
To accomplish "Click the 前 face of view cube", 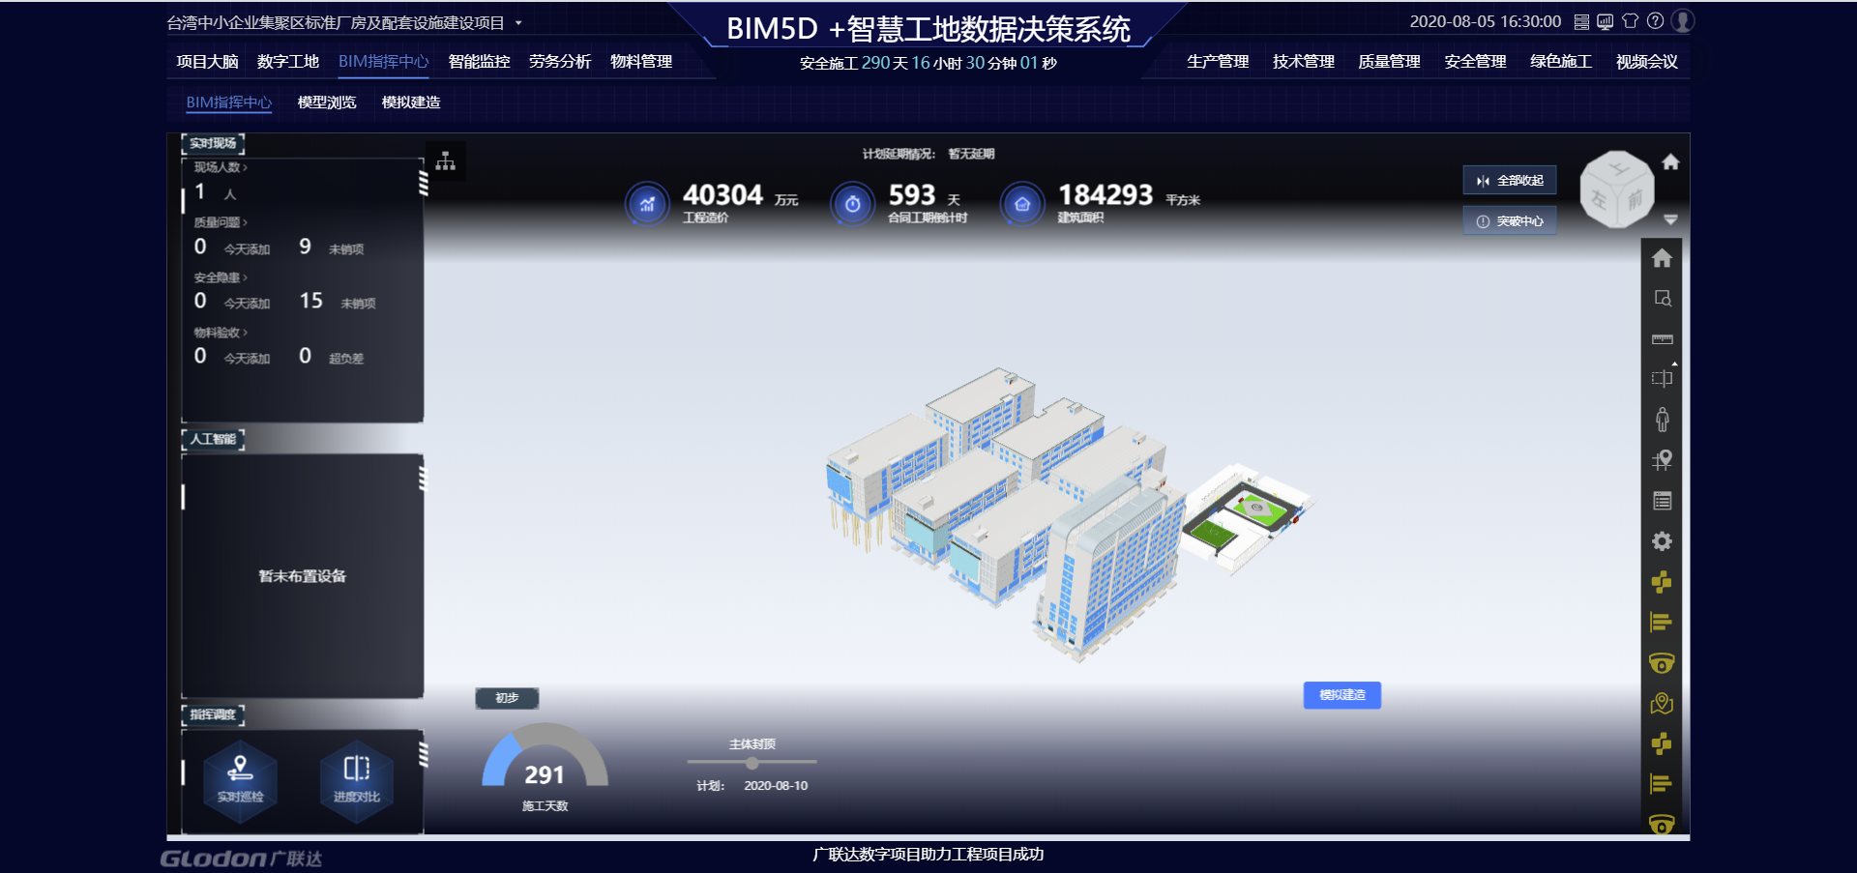I will (1635, 200).
